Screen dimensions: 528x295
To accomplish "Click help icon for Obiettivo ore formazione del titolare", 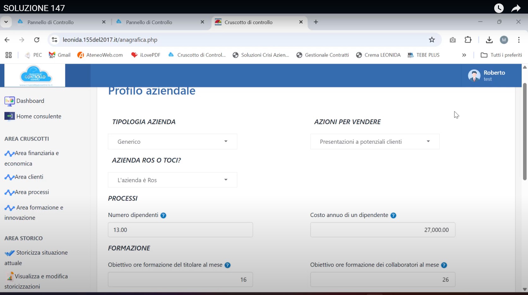I will (228, 265).
